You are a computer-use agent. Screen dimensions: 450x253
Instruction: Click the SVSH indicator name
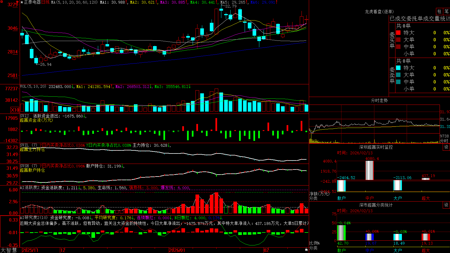[x=24, y=166]
